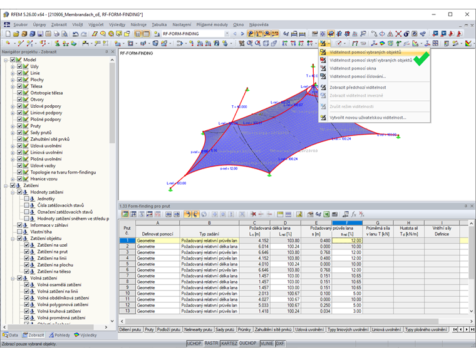Select Vytvořit novou uživatelskou viditelnost entry
476x357 pixels.
pos(375,118)
